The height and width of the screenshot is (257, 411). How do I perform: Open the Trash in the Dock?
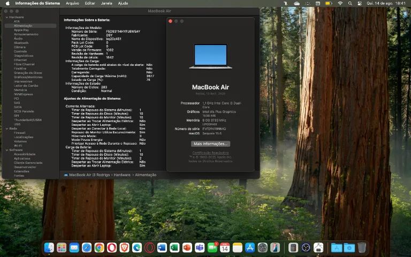pyautogui.click(x=362, y=247)
